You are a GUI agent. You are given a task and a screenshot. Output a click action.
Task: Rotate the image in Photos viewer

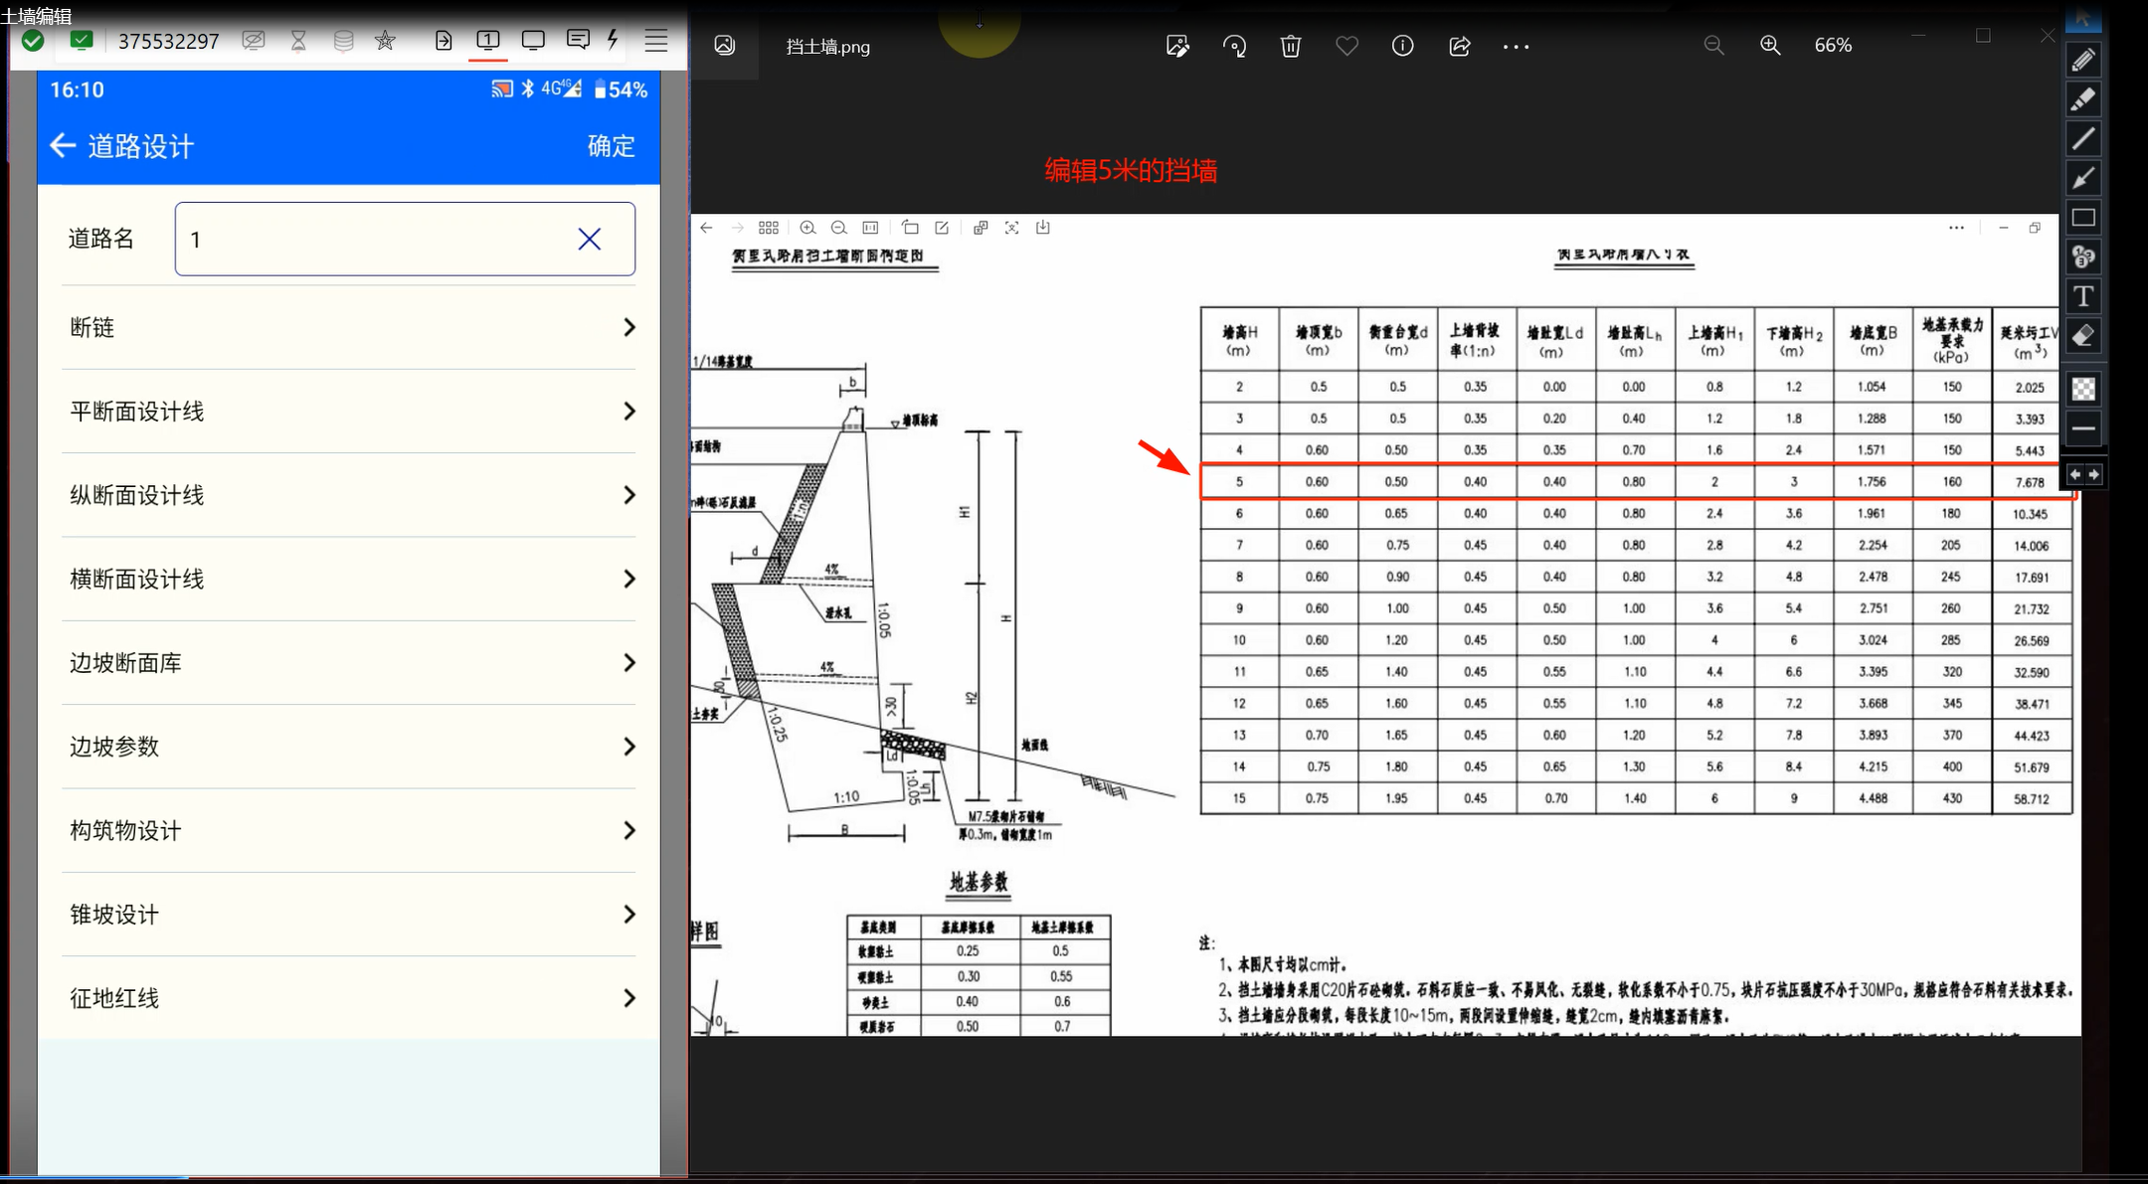tap(1234, 46)
